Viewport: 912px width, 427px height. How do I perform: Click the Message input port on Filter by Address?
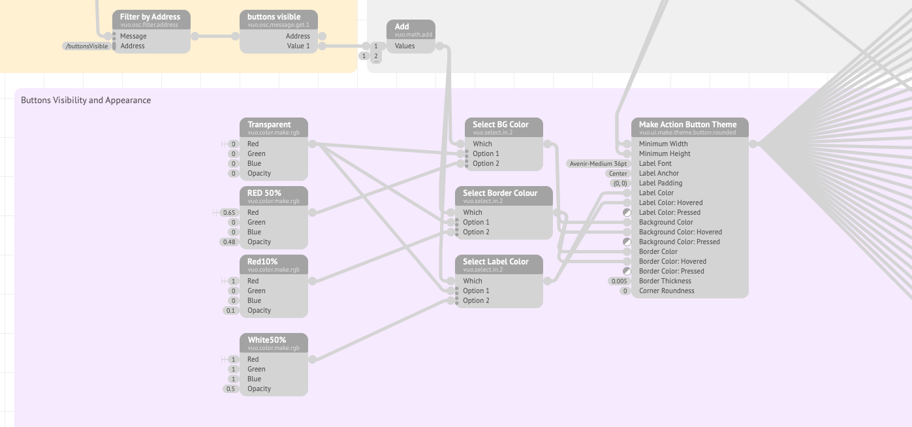coord(114,36)
